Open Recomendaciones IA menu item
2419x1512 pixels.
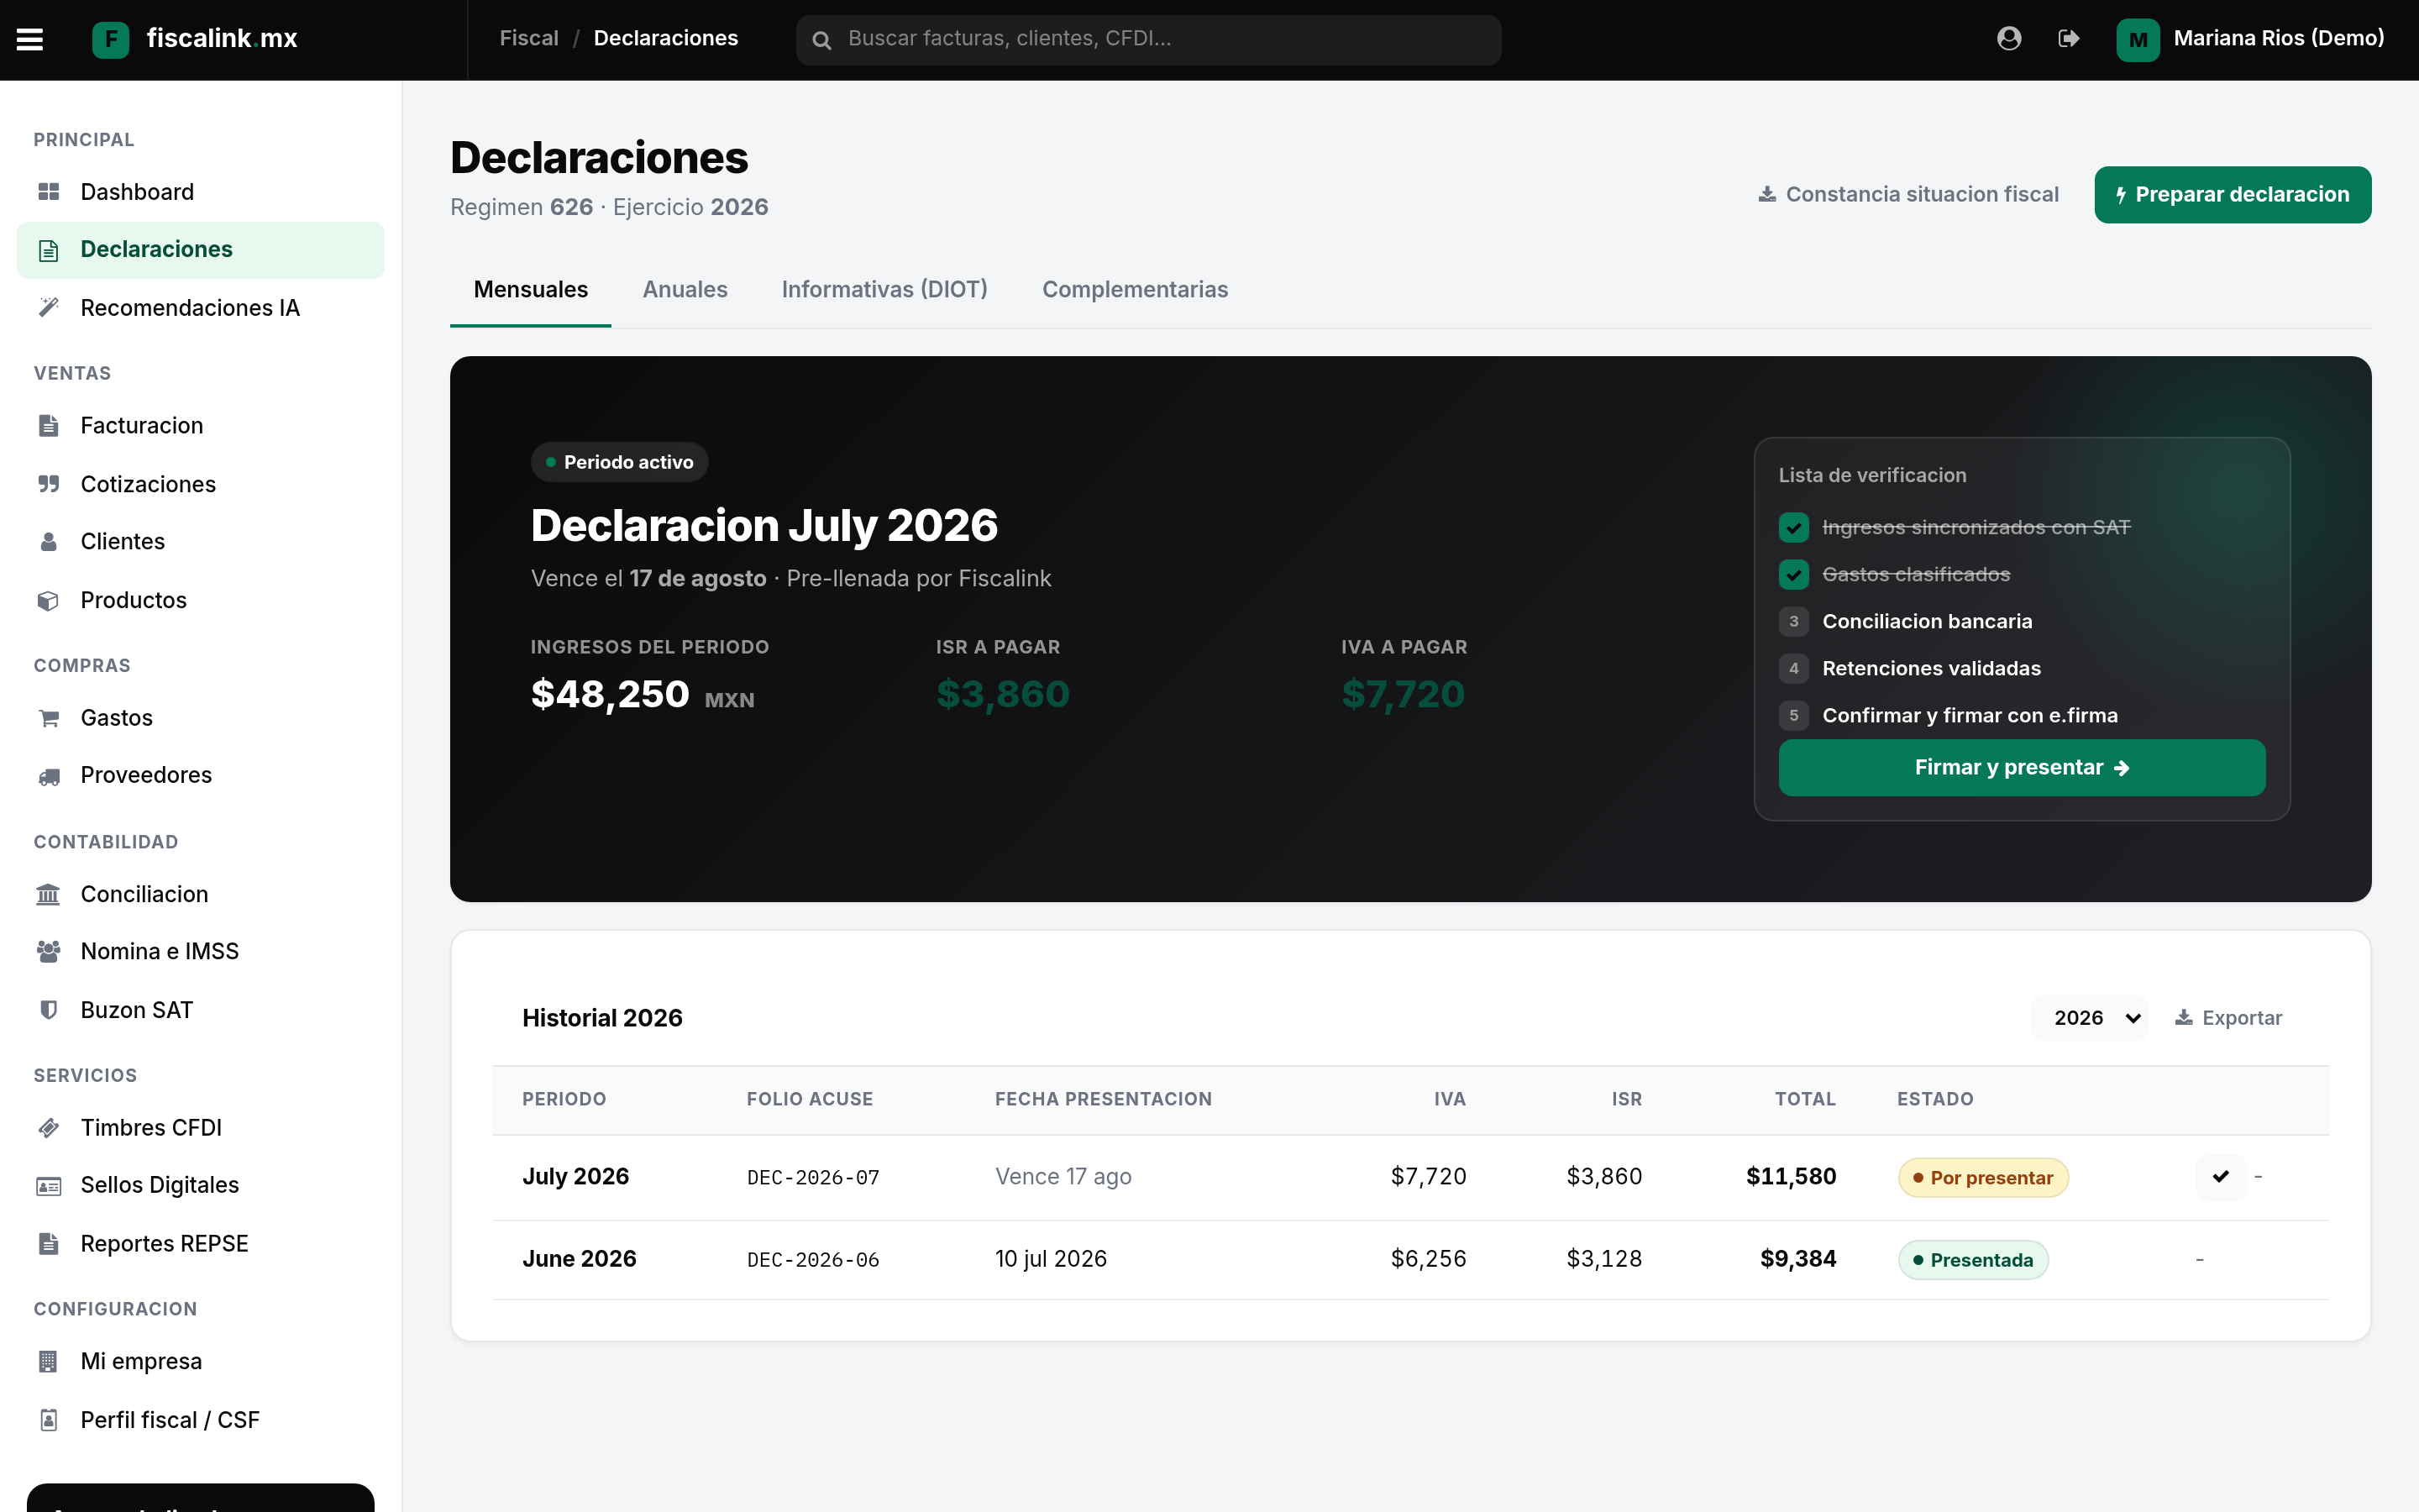(x=200, y=308)
